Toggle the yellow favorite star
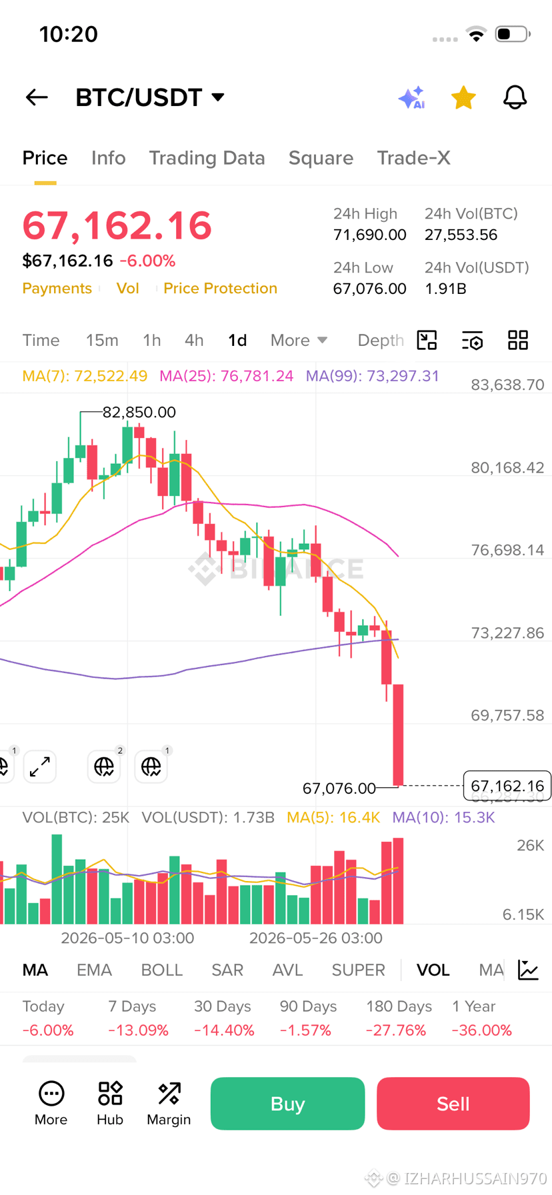The height and width of the screenshot is (1195, 552). tap(463, 97)
